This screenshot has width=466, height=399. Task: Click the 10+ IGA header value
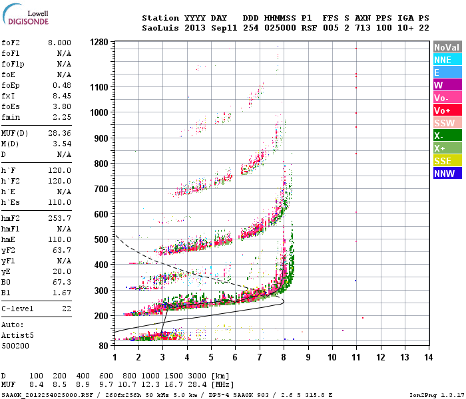pos(405,28)
